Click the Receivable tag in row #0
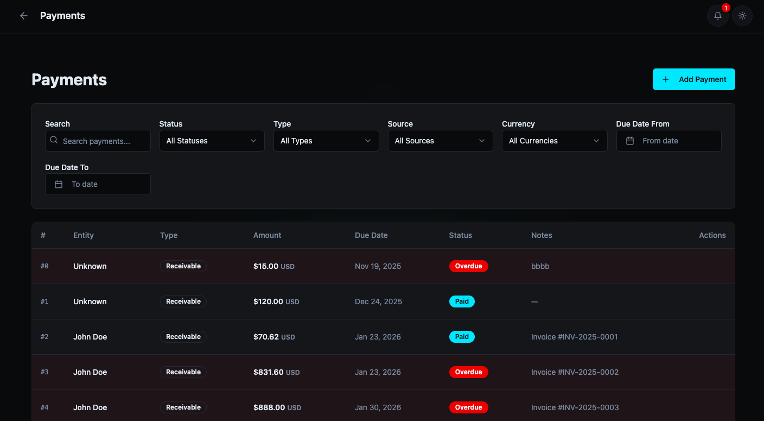764x421 pixels. tap(183, 266)
